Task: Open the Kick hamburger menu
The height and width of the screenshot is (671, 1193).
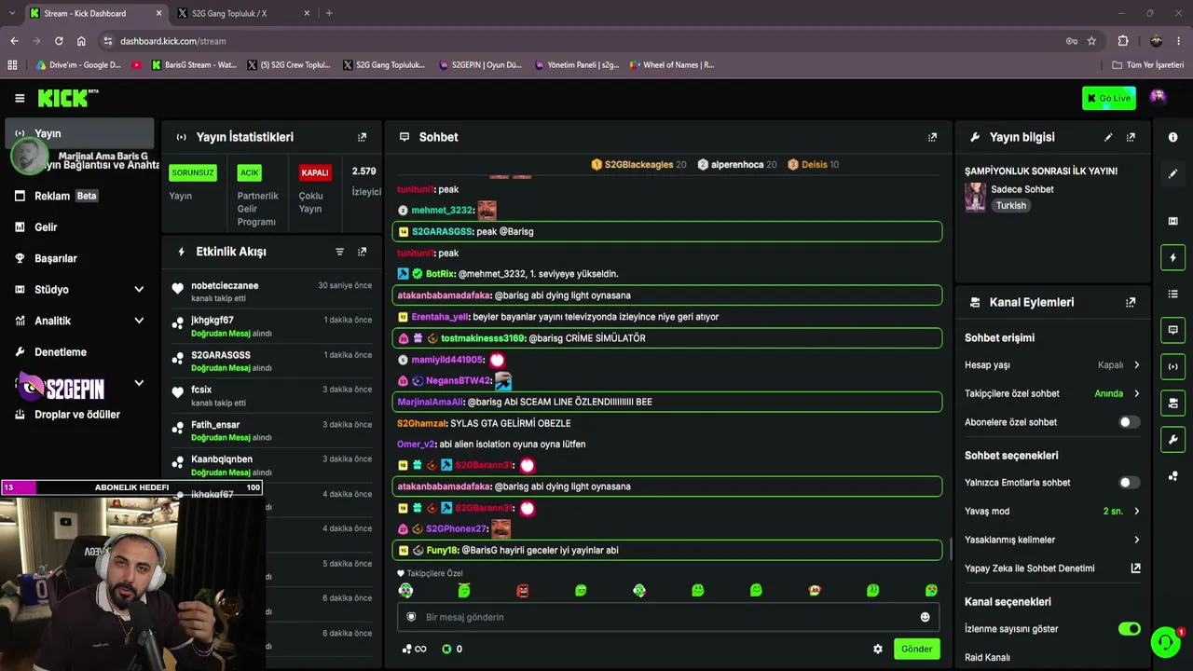Action: click(20, 98)
